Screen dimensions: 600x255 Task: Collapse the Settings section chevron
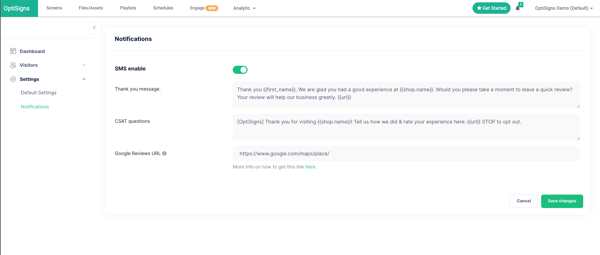tap(84, 79)
